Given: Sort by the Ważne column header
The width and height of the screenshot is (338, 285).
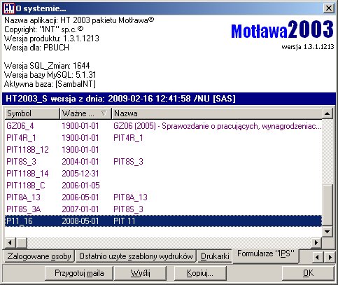Looking at the screenshot, I should point(85,113).
